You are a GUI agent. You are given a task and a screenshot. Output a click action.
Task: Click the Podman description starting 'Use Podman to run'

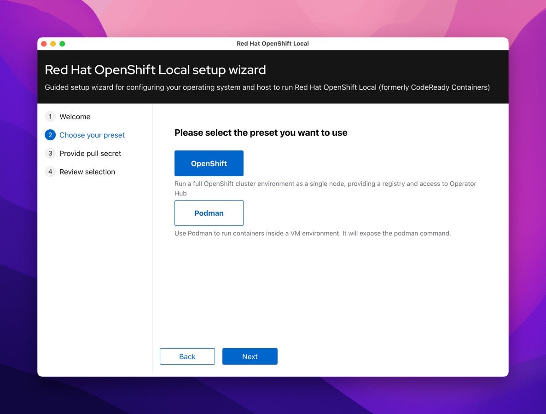click(x=313, y=233)
